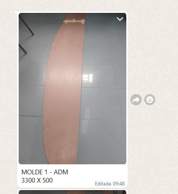
Task: Click the 09:48 message timestamp
Action: pyautogui.click(x=118, y=184)
